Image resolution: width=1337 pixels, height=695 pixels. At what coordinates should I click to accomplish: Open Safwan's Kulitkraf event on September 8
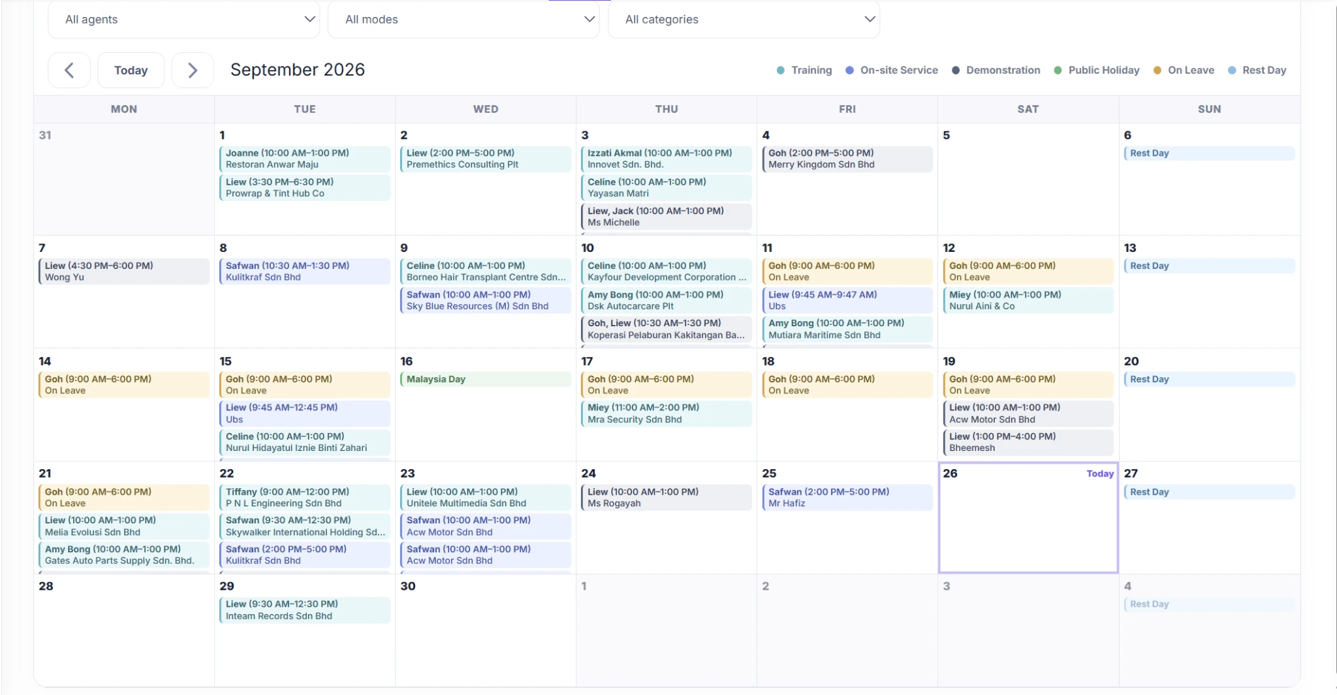point(305,271)
